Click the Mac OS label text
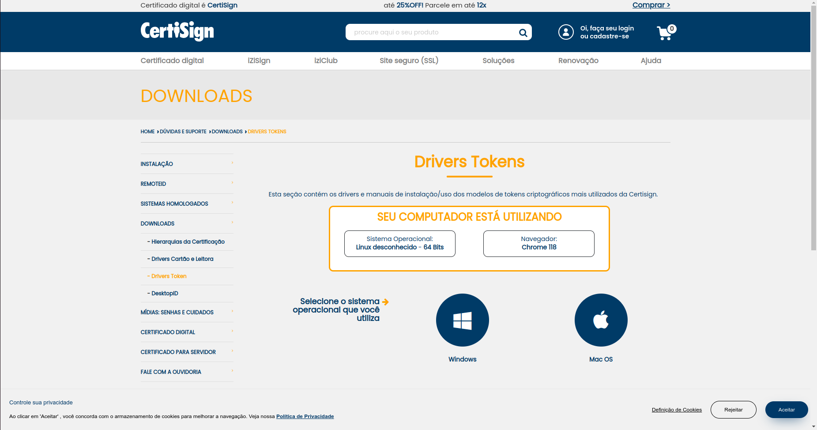 [601, 359]
